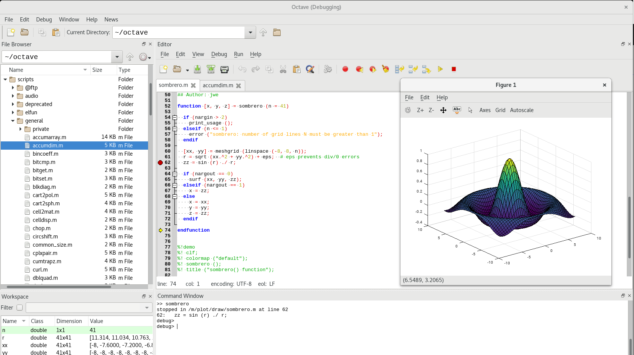Image resolution: width=634 pixels, height=355 pixels.
Task: Expand the audio folder tree node
Action: point(13,96)
